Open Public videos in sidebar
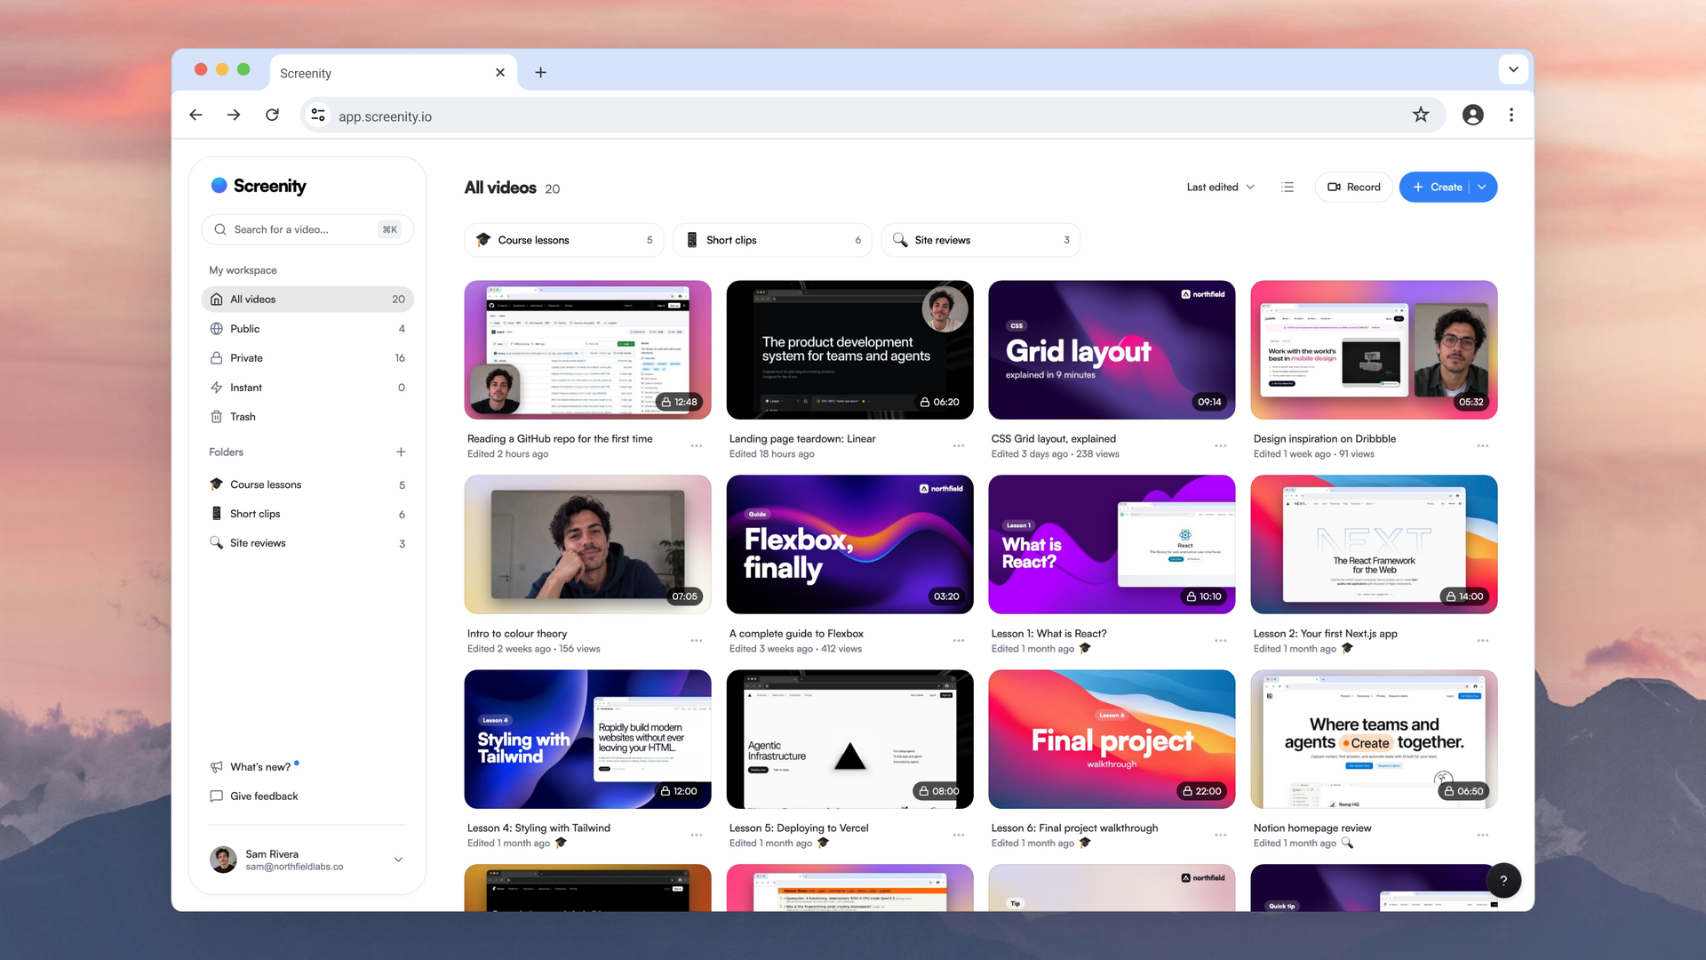Viewport: 1706px width, 960px height. 307,329
